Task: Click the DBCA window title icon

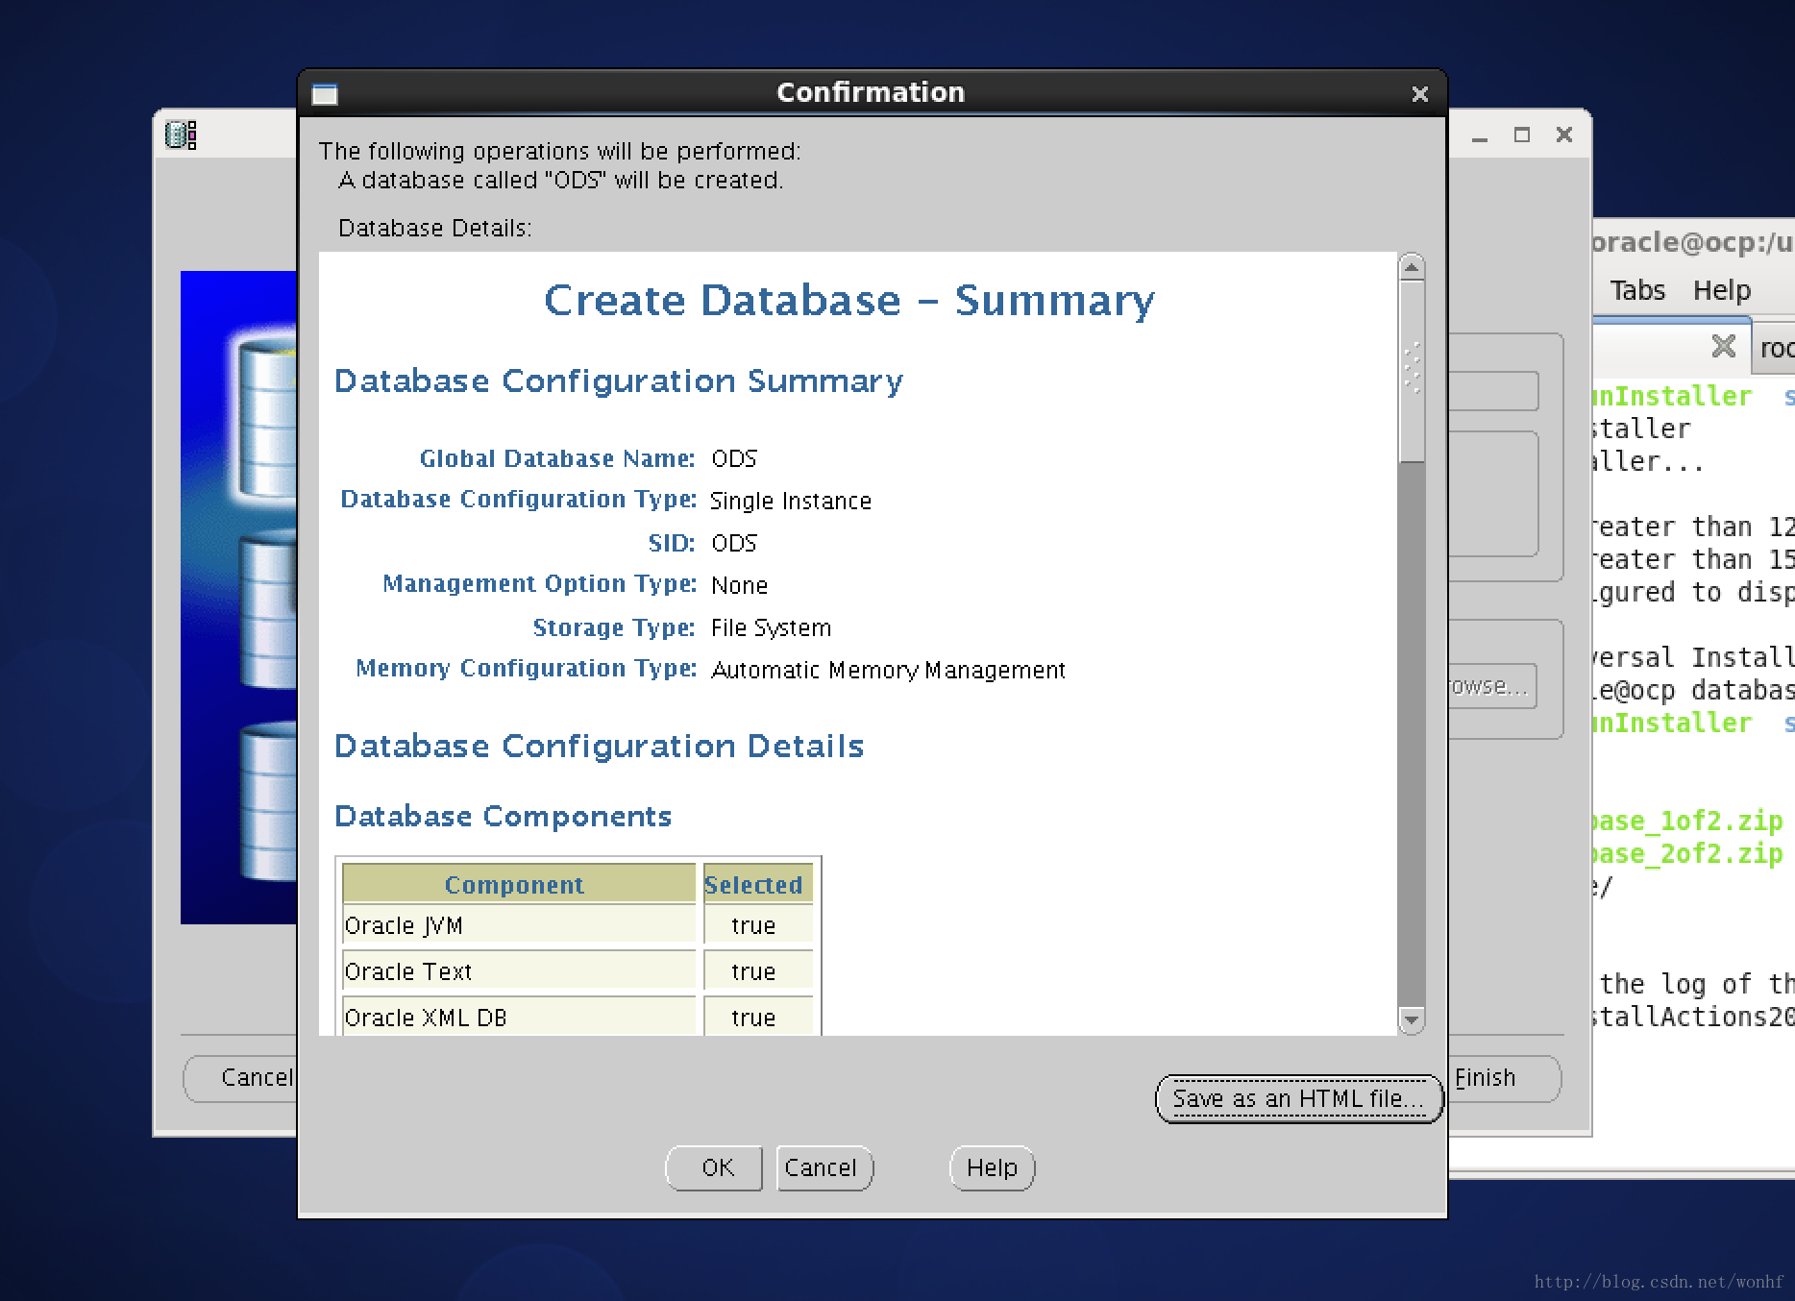Action: coord(181,135)
